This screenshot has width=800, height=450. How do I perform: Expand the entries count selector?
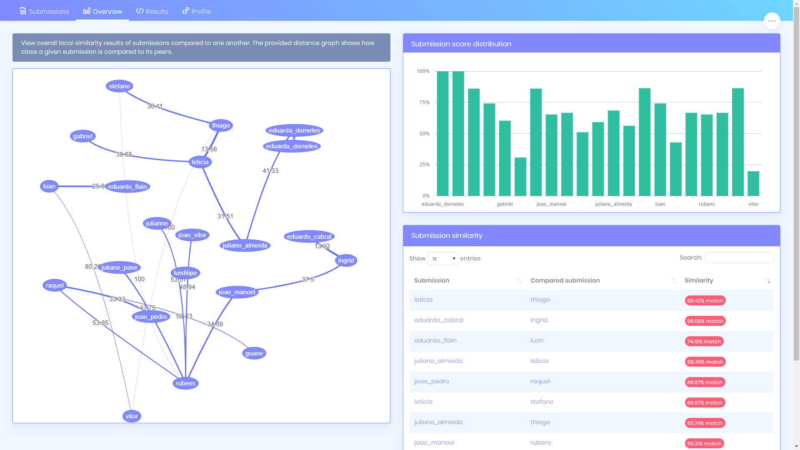pos(442,258)
